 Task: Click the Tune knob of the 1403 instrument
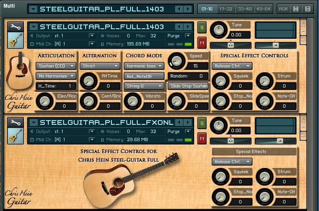[219, 30]
